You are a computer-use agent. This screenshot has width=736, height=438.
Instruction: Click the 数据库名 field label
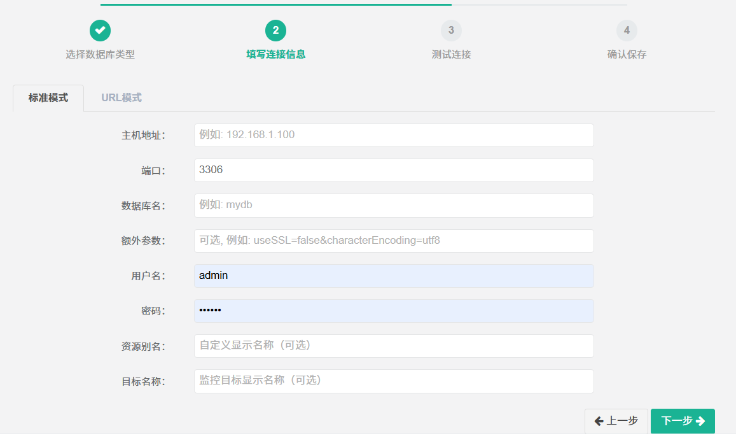143,206
